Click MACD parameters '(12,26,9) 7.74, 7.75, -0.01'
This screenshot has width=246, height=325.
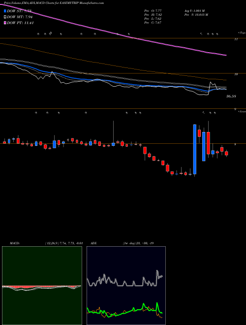64,243
